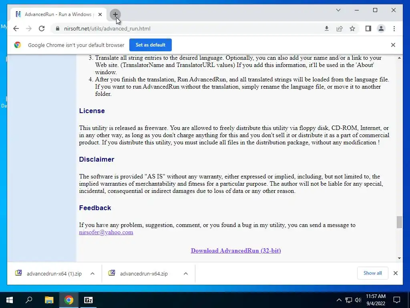The image size is (410, 308).
Task: Click the zip file icon of advancedrun-x64.zip
Action: coord(112,273)
